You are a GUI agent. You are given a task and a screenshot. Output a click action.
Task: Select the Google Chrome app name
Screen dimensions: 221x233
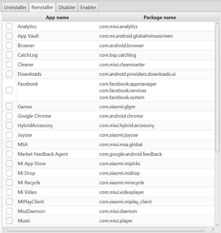(34, 116)
